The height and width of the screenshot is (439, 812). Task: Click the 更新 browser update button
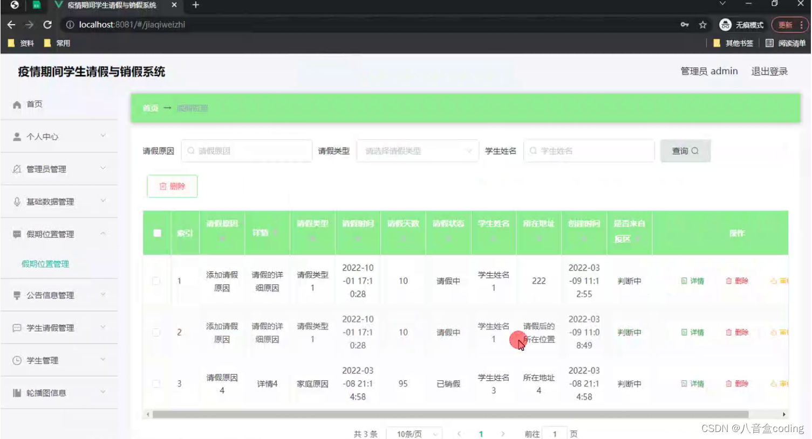pos(790,25)
